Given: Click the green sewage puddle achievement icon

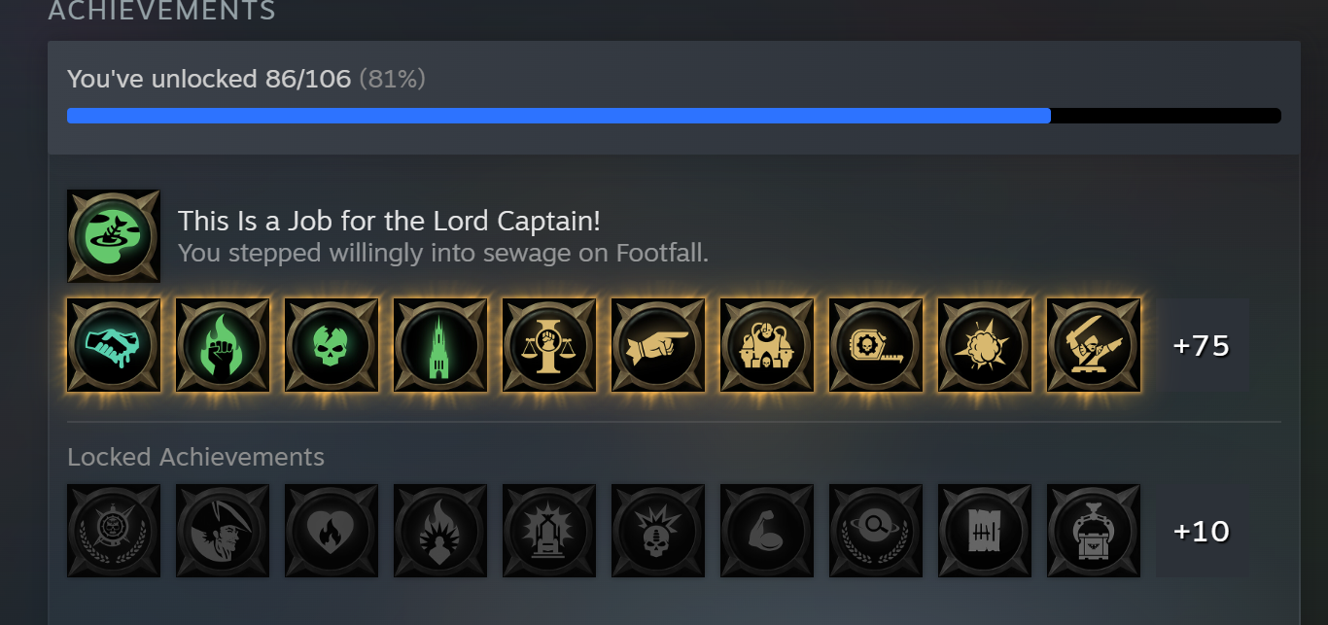Looking at the screenshot, I should (x=114, y=236).
